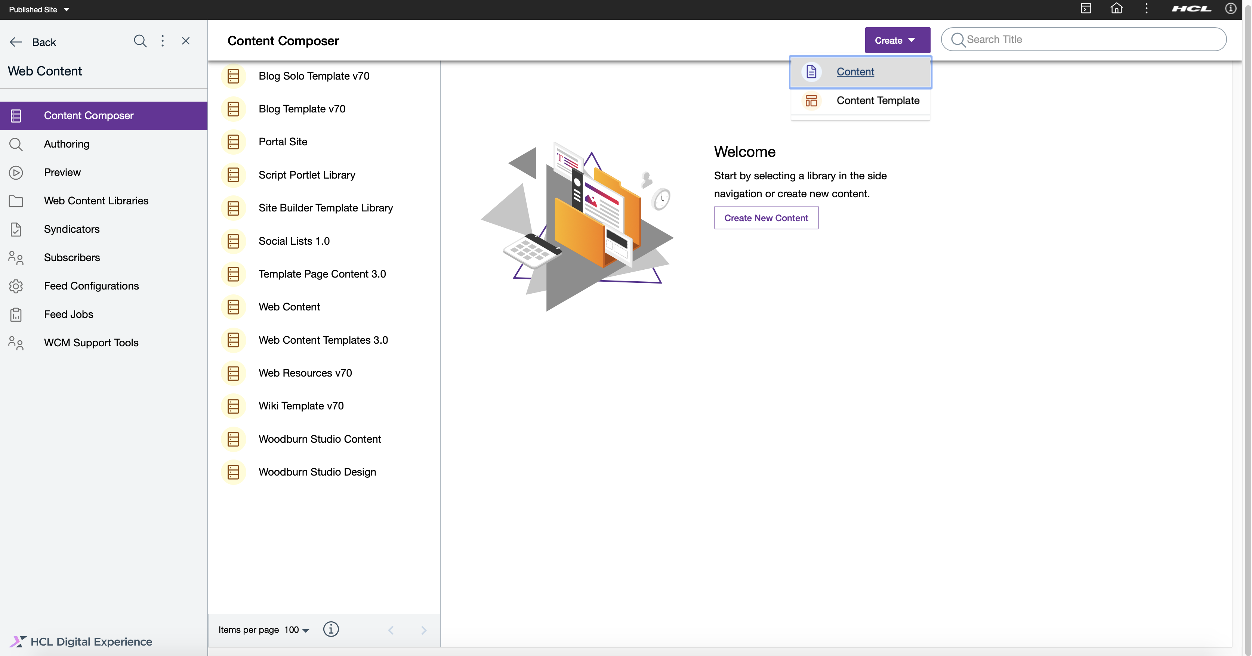Expand the Published Site selector
This screenshot has height=656, width=1252.
point(65,9)
